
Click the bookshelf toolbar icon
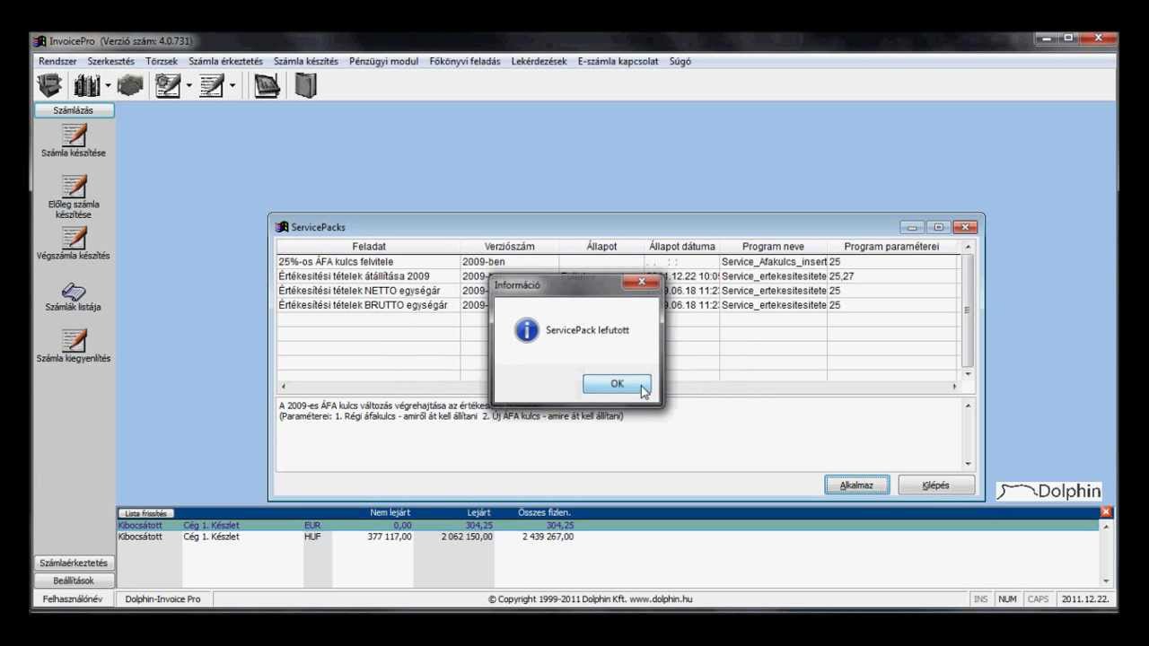click(87, 85)
